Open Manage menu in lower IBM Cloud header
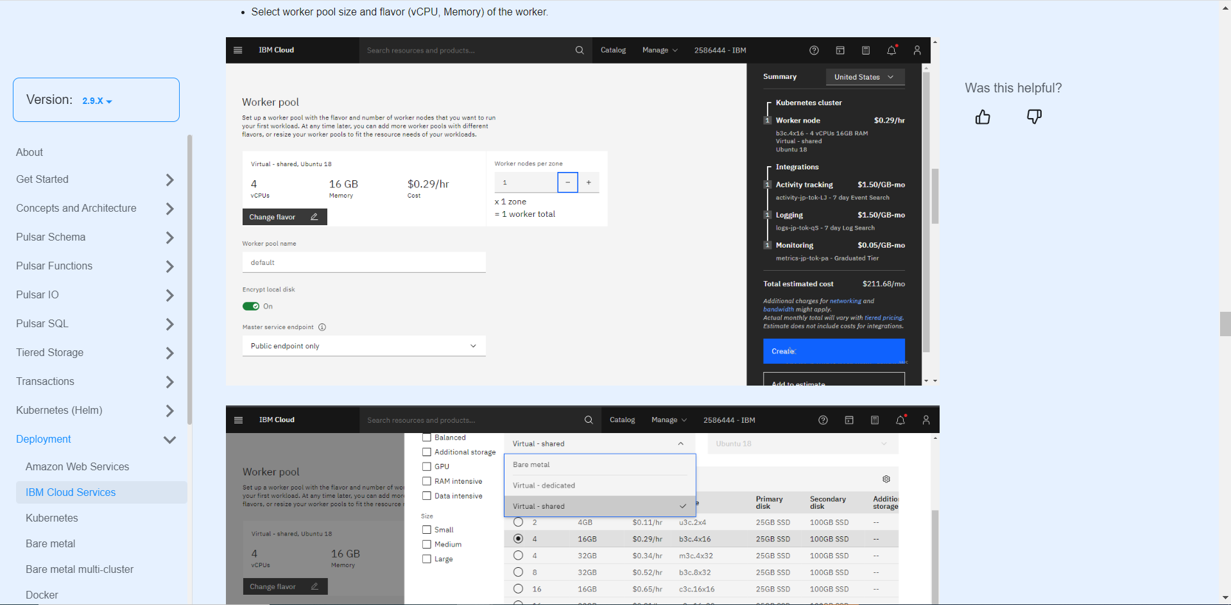Screen dimensions: 1231x605 (x=669, y=420)
